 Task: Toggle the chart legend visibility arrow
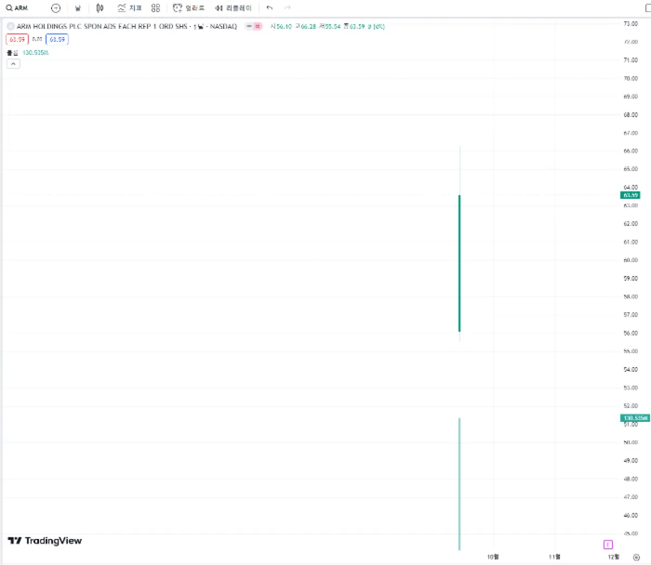coord(13,63)
